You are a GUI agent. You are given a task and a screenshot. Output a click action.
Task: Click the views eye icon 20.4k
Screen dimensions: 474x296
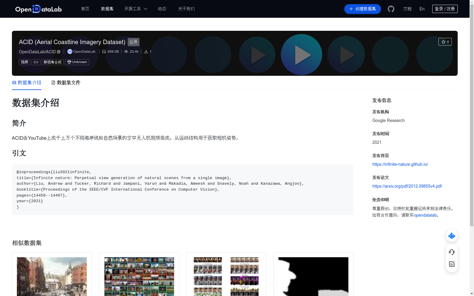coord(126,52)
